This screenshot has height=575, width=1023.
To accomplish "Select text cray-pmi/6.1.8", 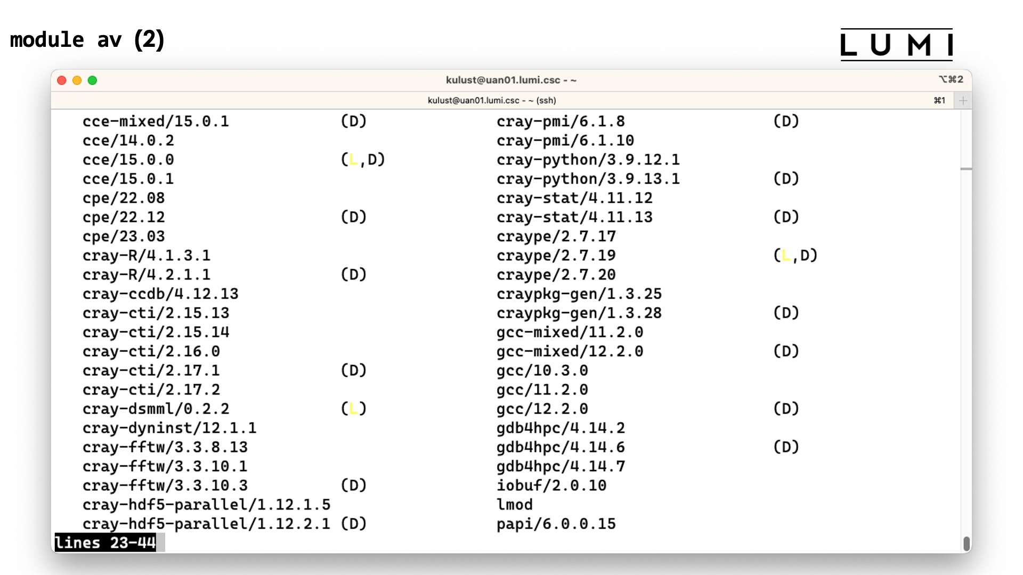I will (x=561, y=121).
